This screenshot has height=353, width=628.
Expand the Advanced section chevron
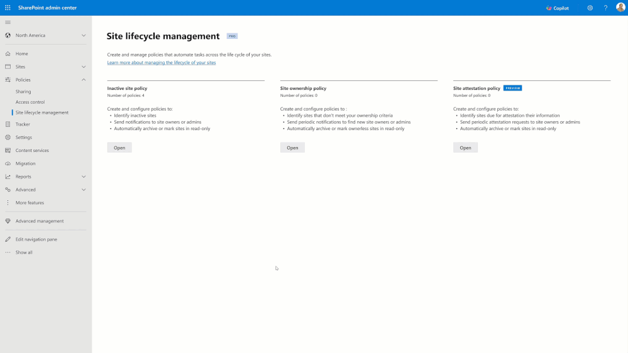click(x=84, y=190)
